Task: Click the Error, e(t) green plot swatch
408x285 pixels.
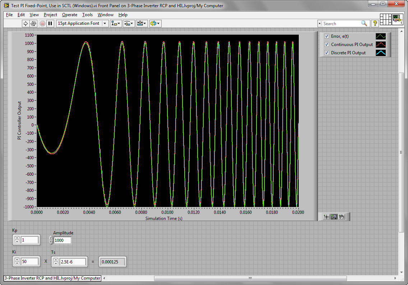Action: [x=381, y=36]
